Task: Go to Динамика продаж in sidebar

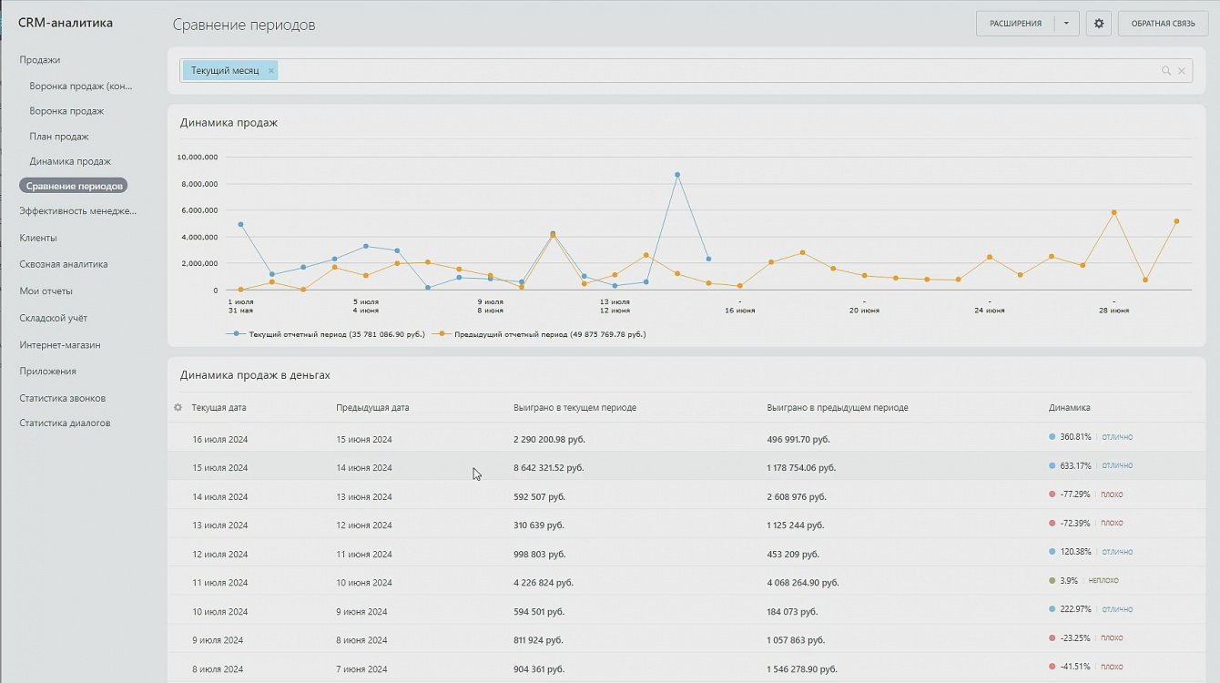Action: point(70,161)
